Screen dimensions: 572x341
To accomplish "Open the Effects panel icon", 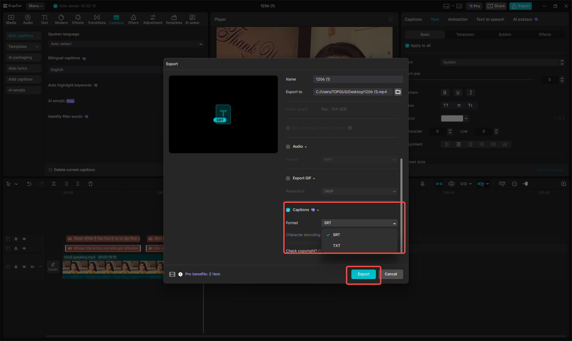I will 78,19.
